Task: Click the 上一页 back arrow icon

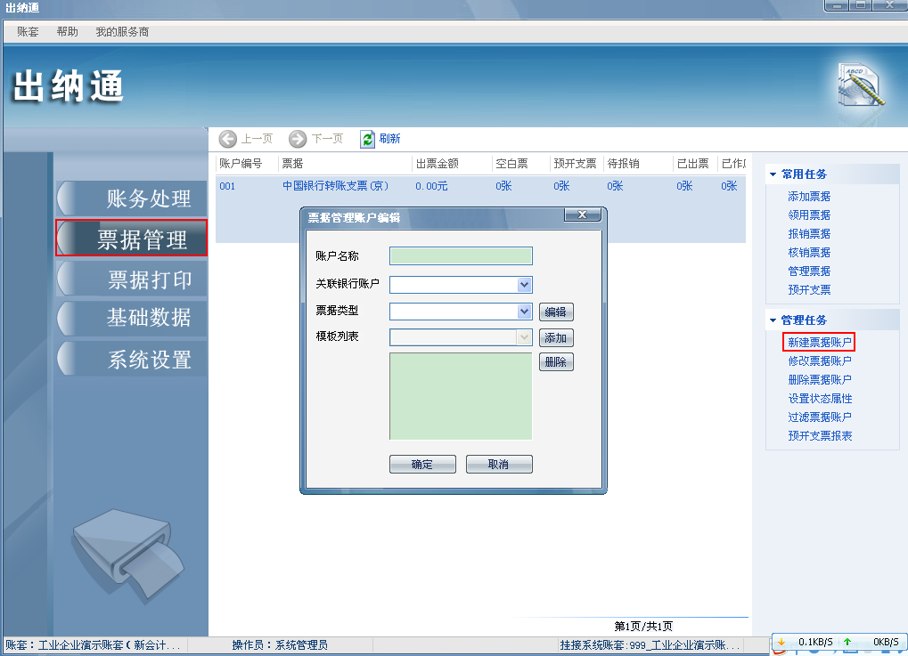Action: [x=227, y=139]
